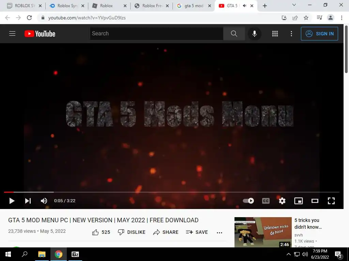Open the YouTube guide hamburger menu
349x261 pixels.
[12, 34]
